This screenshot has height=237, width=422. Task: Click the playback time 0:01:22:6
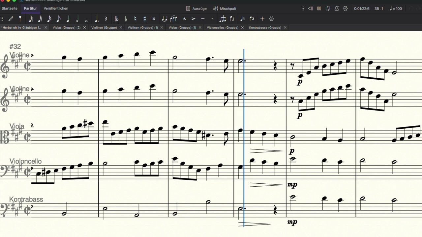coord(362,9)
